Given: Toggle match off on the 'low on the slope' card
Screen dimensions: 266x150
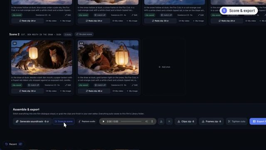Looking at the screenshot, I should (x=166, y=15).
